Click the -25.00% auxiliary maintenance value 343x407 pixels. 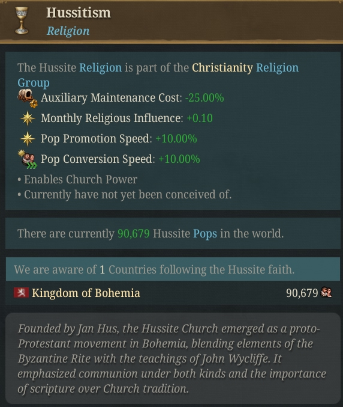204,98
